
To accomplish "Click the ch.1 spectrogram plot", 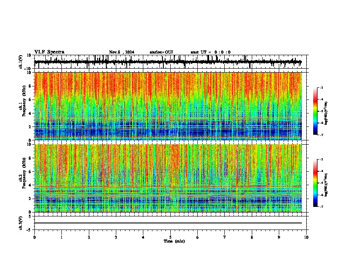I will click(x=168, y=106).
